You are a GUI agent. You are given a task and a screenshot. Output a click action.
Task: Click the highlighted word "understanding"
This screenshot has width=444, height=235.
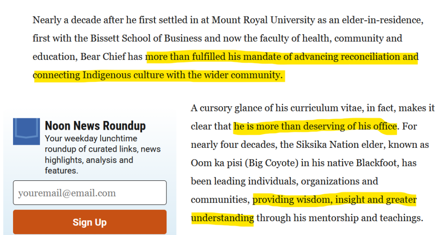(222, 218)
